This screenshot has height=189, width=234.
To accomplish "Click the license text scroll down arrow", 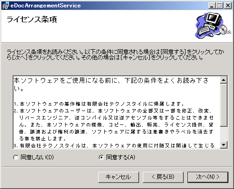I will (x=224, y=145).
